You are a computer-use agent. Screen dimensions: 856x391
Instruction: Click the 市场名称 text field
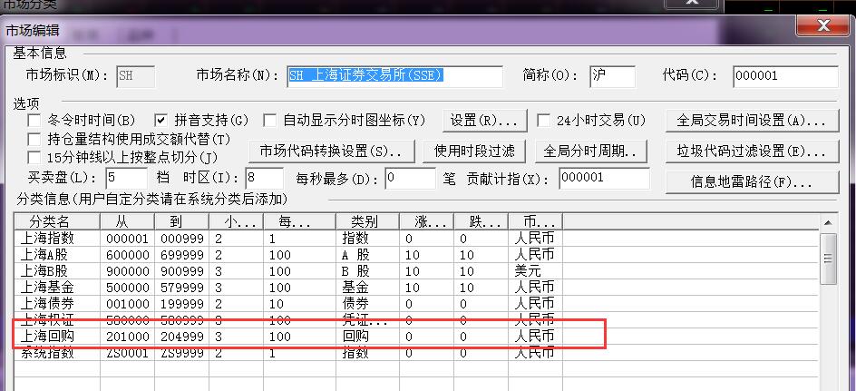[394, 75]
